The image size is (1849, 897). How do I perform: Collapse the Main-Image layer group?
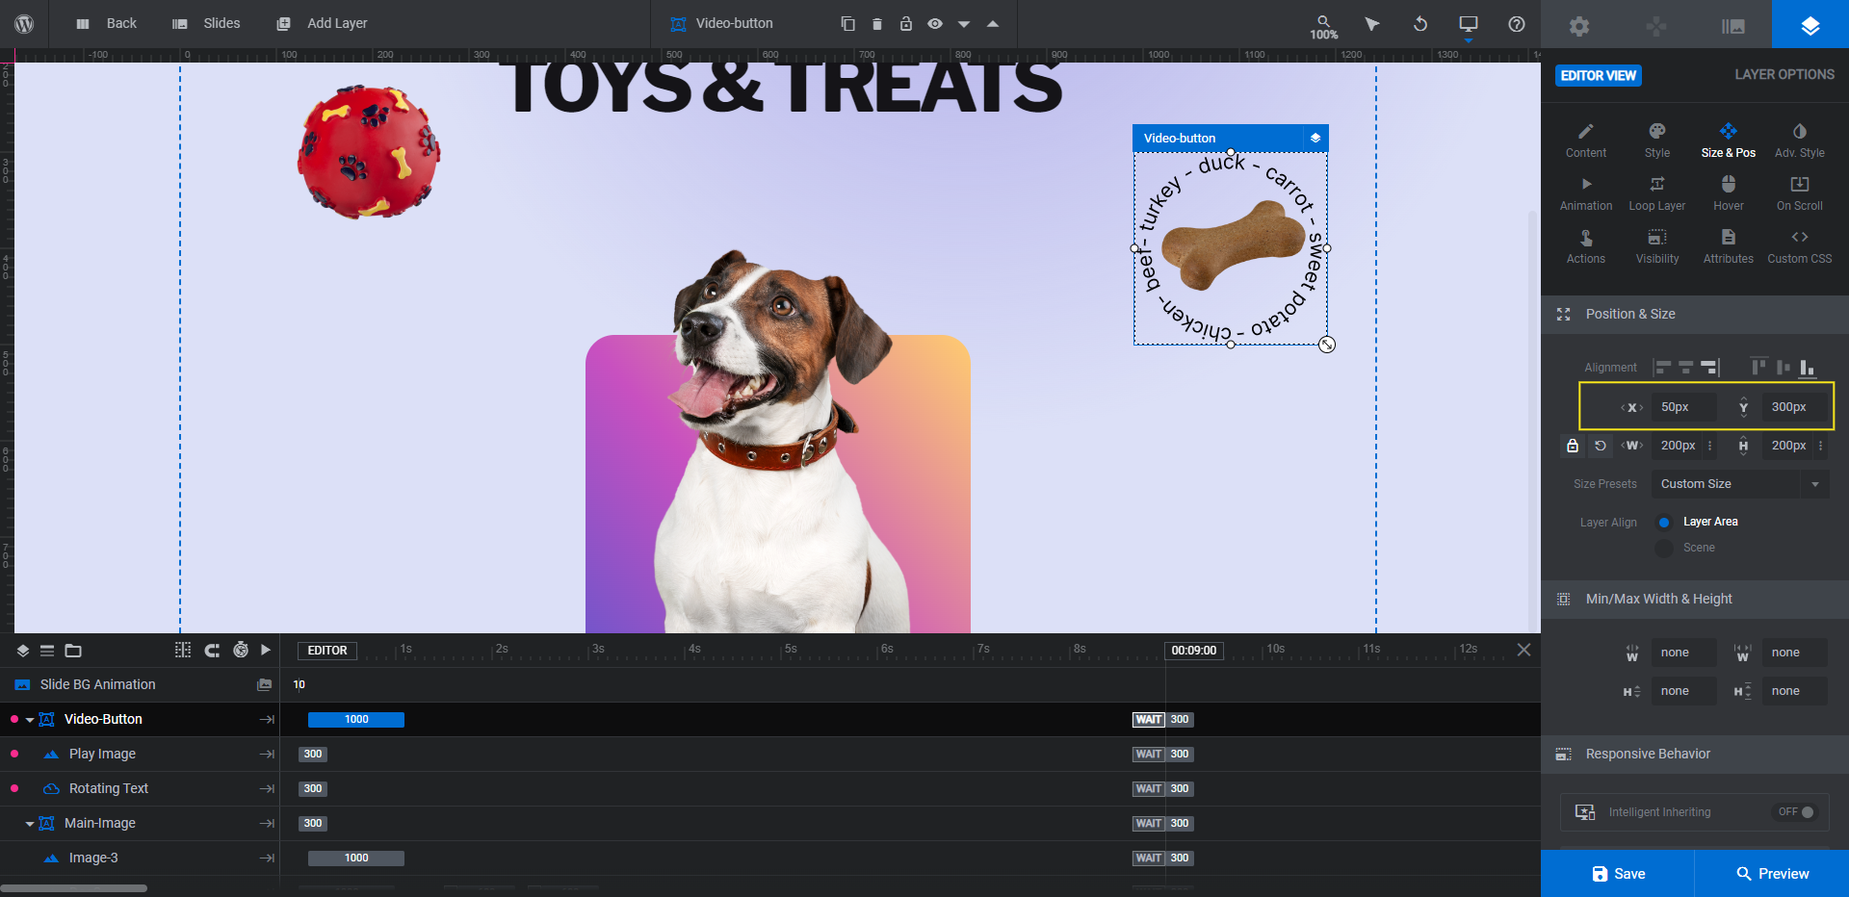coord(30,824)
